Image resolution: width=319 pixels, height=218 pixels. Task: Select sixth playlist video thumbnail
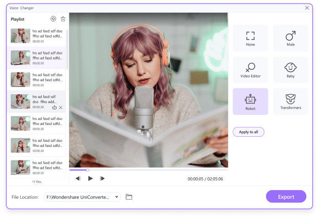[x=20, y=145]
